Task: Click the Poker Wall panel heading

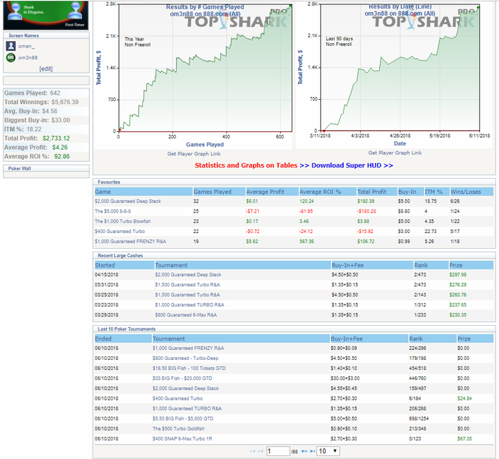Action: pos(19,168)
